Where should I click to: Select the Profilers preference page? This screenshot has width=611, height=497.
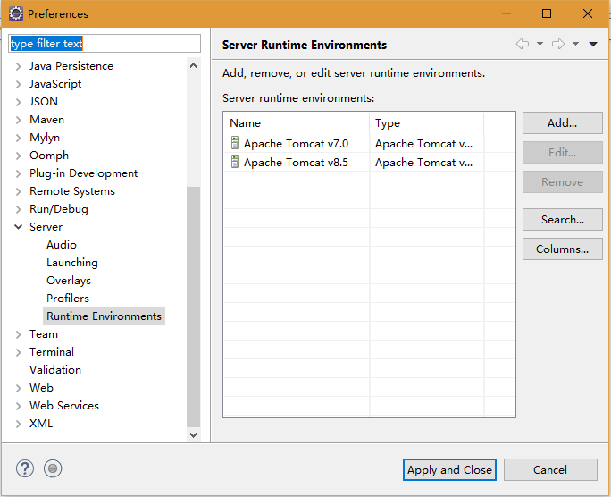(68, 299)
